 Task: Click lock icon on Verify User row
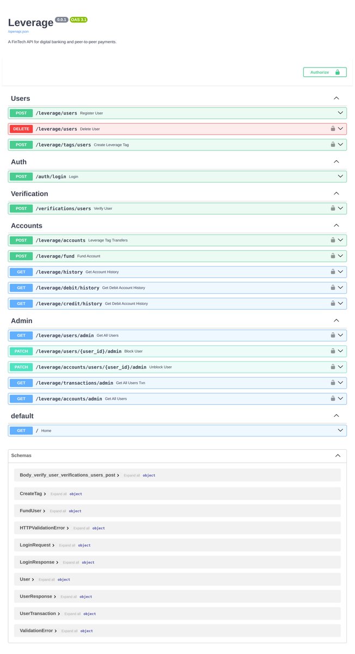(332, 208)
